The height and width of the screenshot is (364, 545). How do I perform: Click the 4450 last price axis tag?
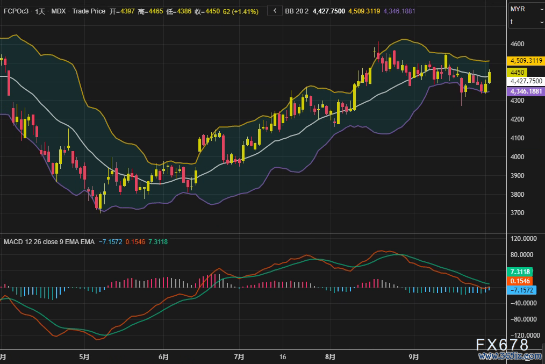pos(518,72)
